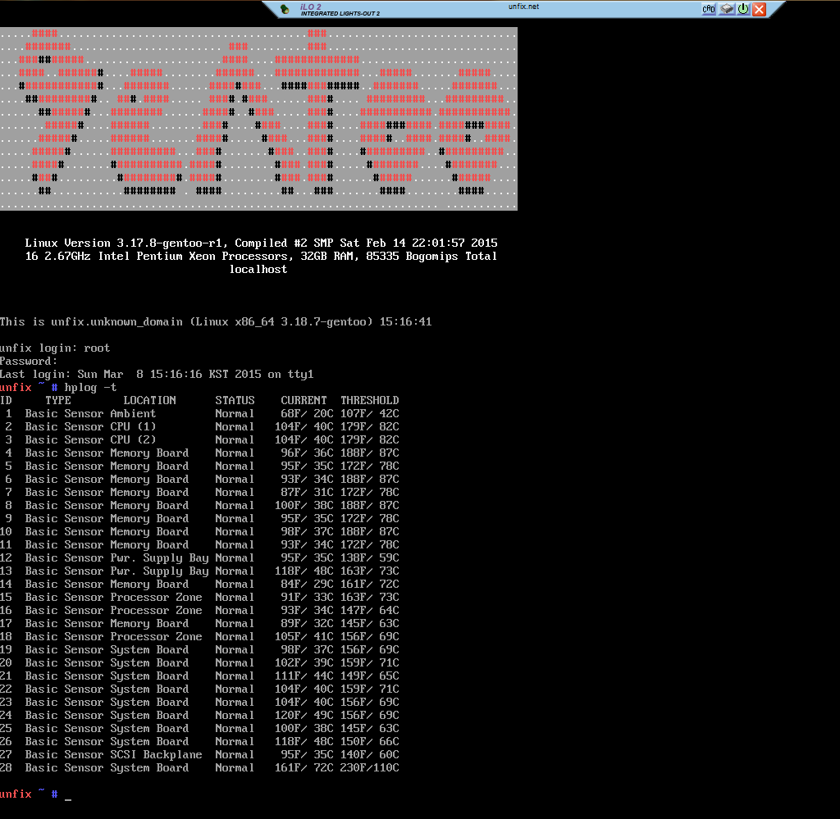Click the iLO 2 Integrated Lights-Out logo
Screen dimensions: 840x819
coord(340,9)
